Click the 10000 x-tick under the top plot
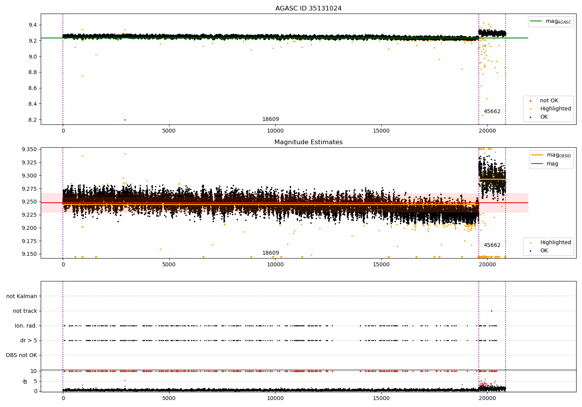The image size is (582, 407). click(x=275, y=131)
